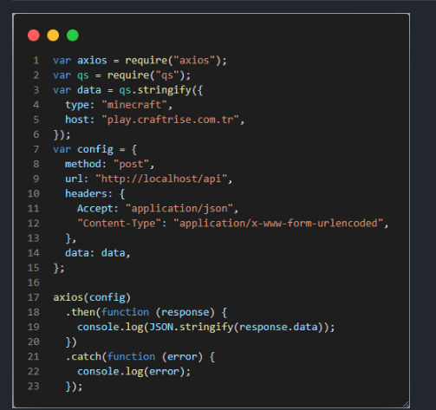Click the red close dot
The width and height of the screenshot is (436, 410).
[x=34, y=36]
